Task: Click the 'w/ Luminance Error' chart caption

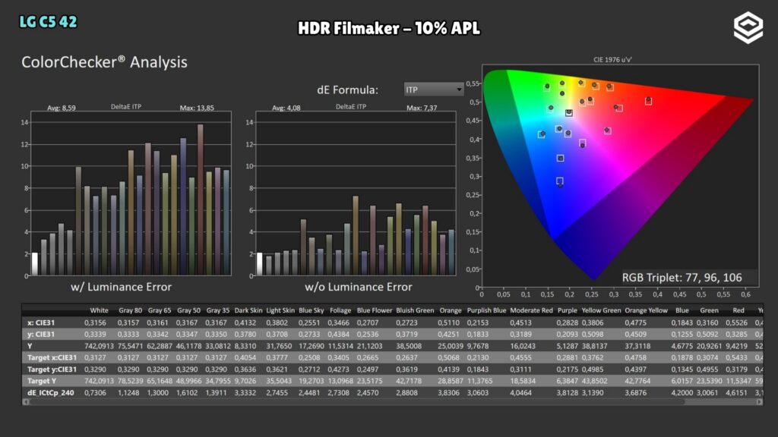Action: tap(121, 287)
